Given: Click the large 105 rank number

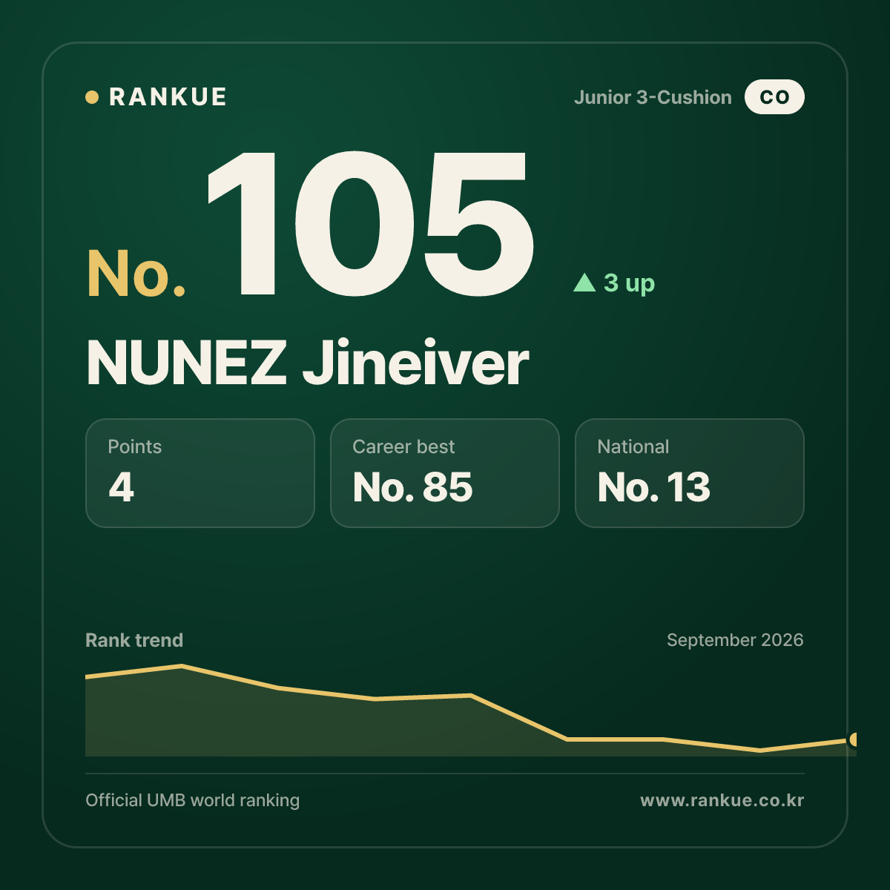Looking at the screenshot, I should [370, 224].
